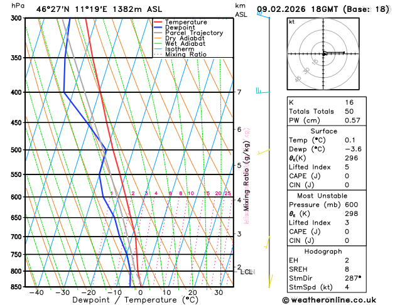The width and height of the screenshot is (395, 305).
Task: Click the SREH value '8'
Action: click(x=347, y=269)
